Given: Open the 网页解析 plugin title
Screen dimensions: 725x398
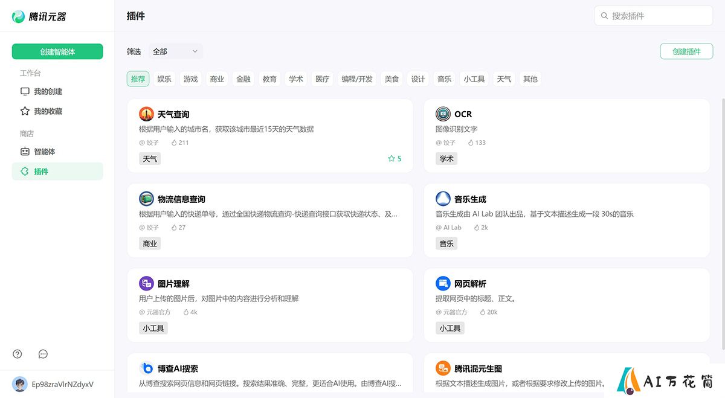Looking at the screenshot, I should (470, 284).
